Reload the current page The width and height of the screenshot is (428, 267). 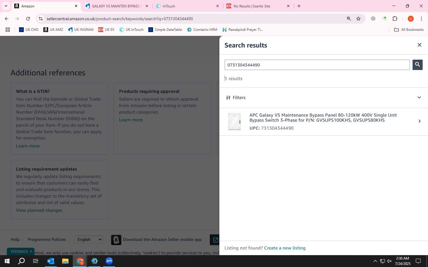pos(28,19)
